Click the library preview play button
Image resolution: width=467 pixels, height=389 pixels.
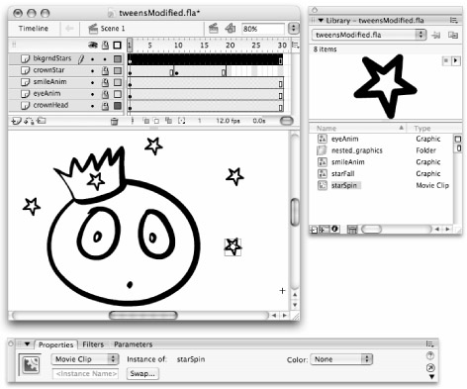456,61
